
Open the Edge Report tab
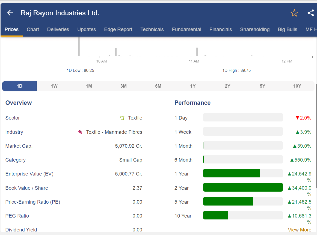[x=118, y=29]
